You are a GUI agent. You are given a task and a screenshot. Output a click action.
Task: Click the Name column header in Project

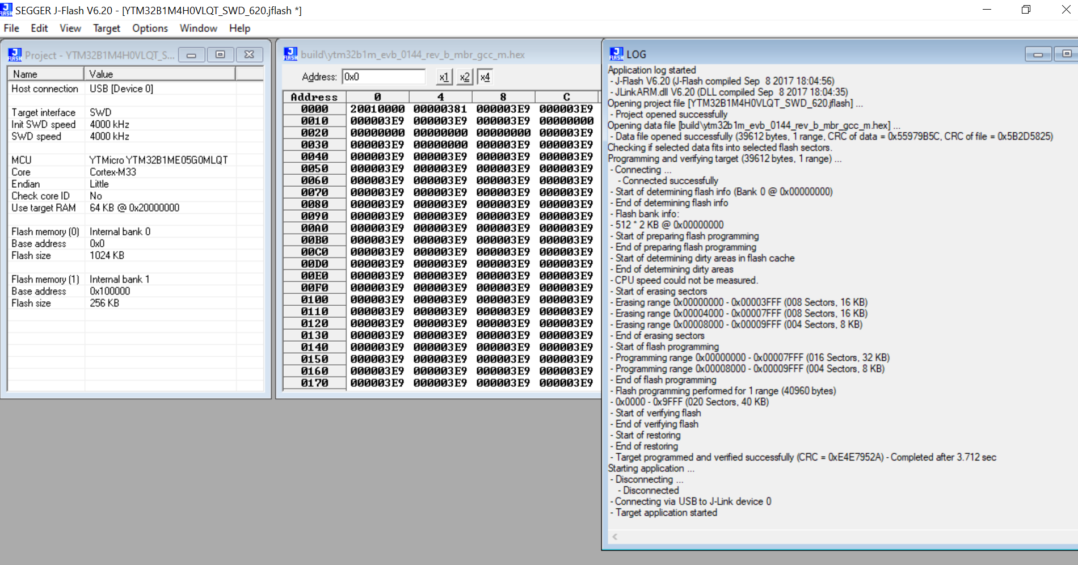(x=45, y=74)
